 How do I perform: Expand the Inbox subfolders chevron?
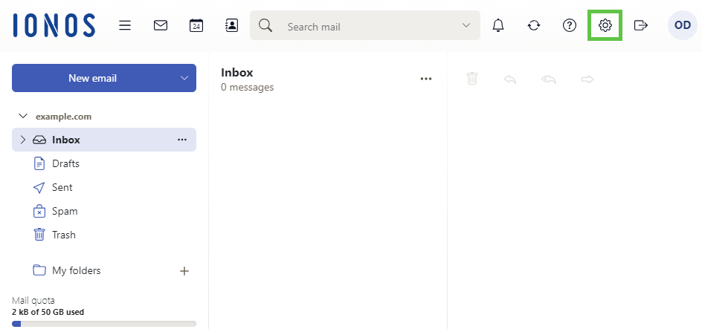click(x=23, y=140)
